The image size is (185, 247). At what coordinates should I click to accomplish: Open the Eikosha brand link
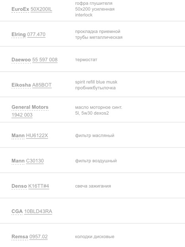coord(21,85)
